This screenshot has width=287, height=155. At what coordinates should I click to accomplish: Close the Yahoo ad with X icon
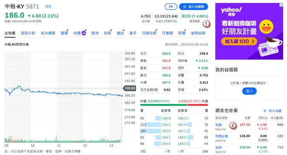(x=281, y=5)
